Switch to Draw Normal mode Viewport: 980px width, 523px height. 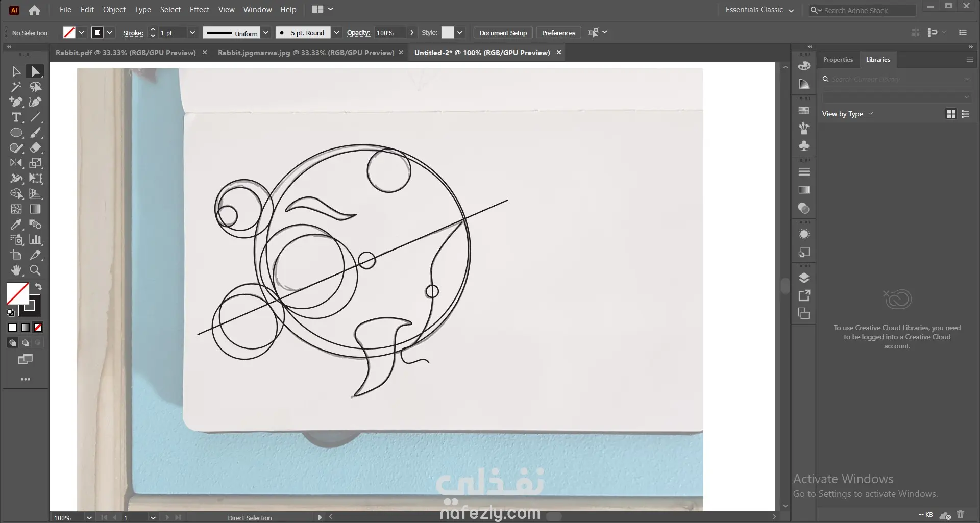pos(13,343)
